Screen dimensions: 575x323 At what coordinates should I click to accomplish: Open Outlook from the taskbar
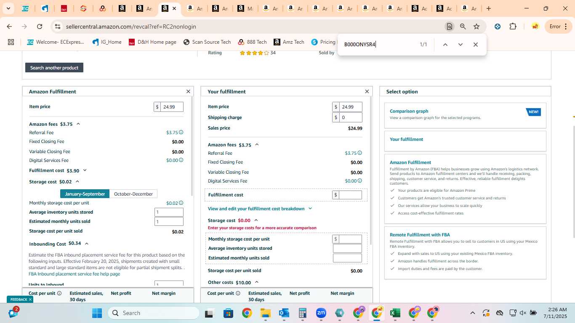click(284, 313)
